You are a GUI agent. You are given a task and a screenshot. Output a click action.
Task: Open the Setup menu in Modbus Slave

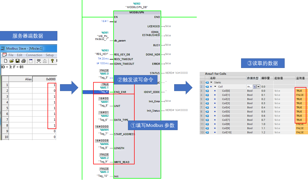(50, 55)
